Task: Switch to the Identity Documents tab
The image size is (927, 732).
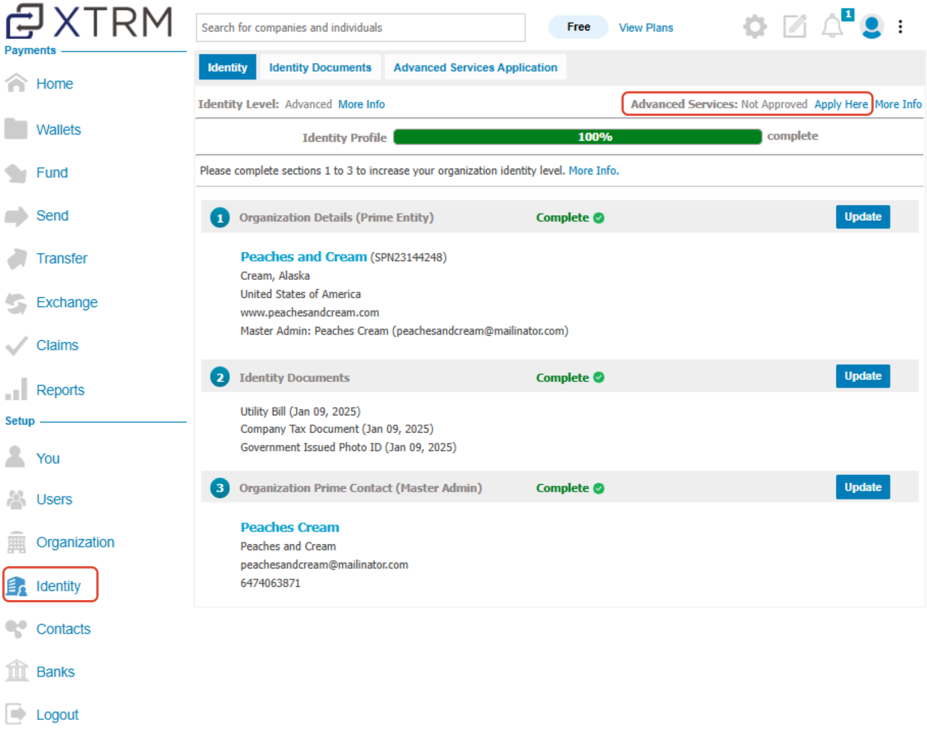Action: point(320,68)
